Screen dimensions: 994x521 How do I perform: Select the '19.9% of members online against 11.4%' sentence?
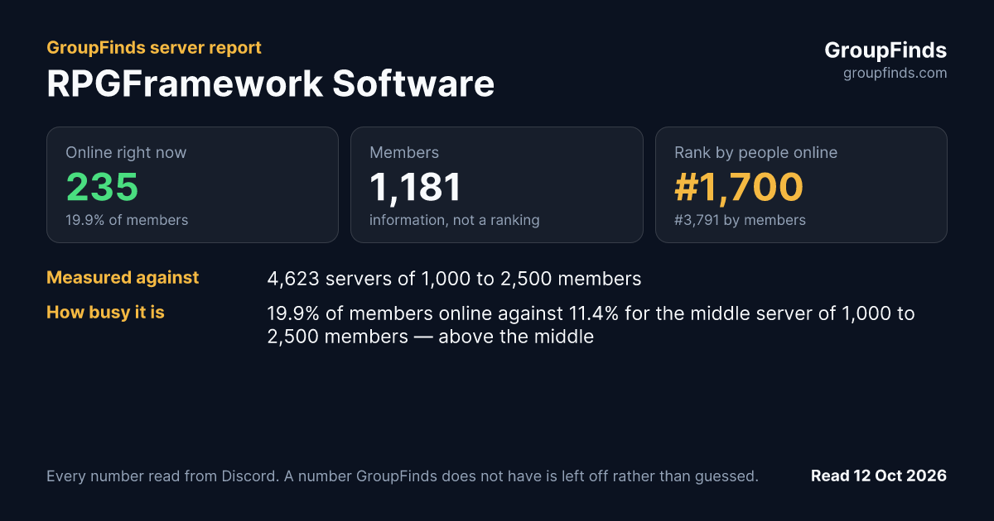pyautogui.click(x=591, y=325)
